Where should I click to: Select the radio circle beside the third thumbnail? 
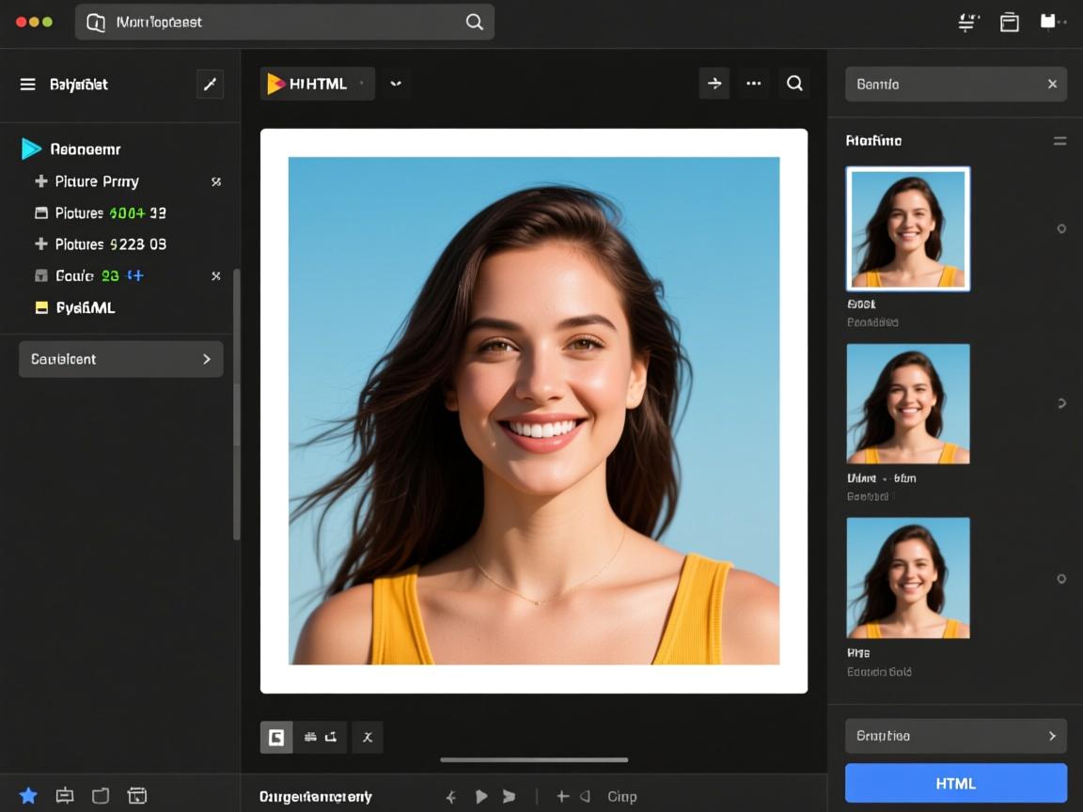pos(1061,579)
